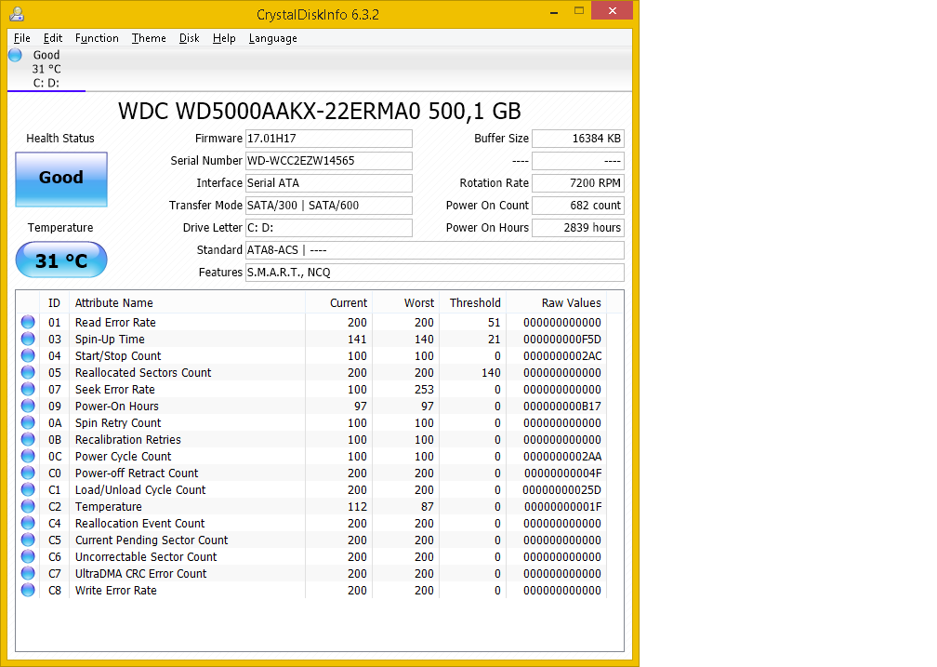The image size is (937, 667).
Task: Select the Temperature raw value 00000000001F
Action: point(562,507)
